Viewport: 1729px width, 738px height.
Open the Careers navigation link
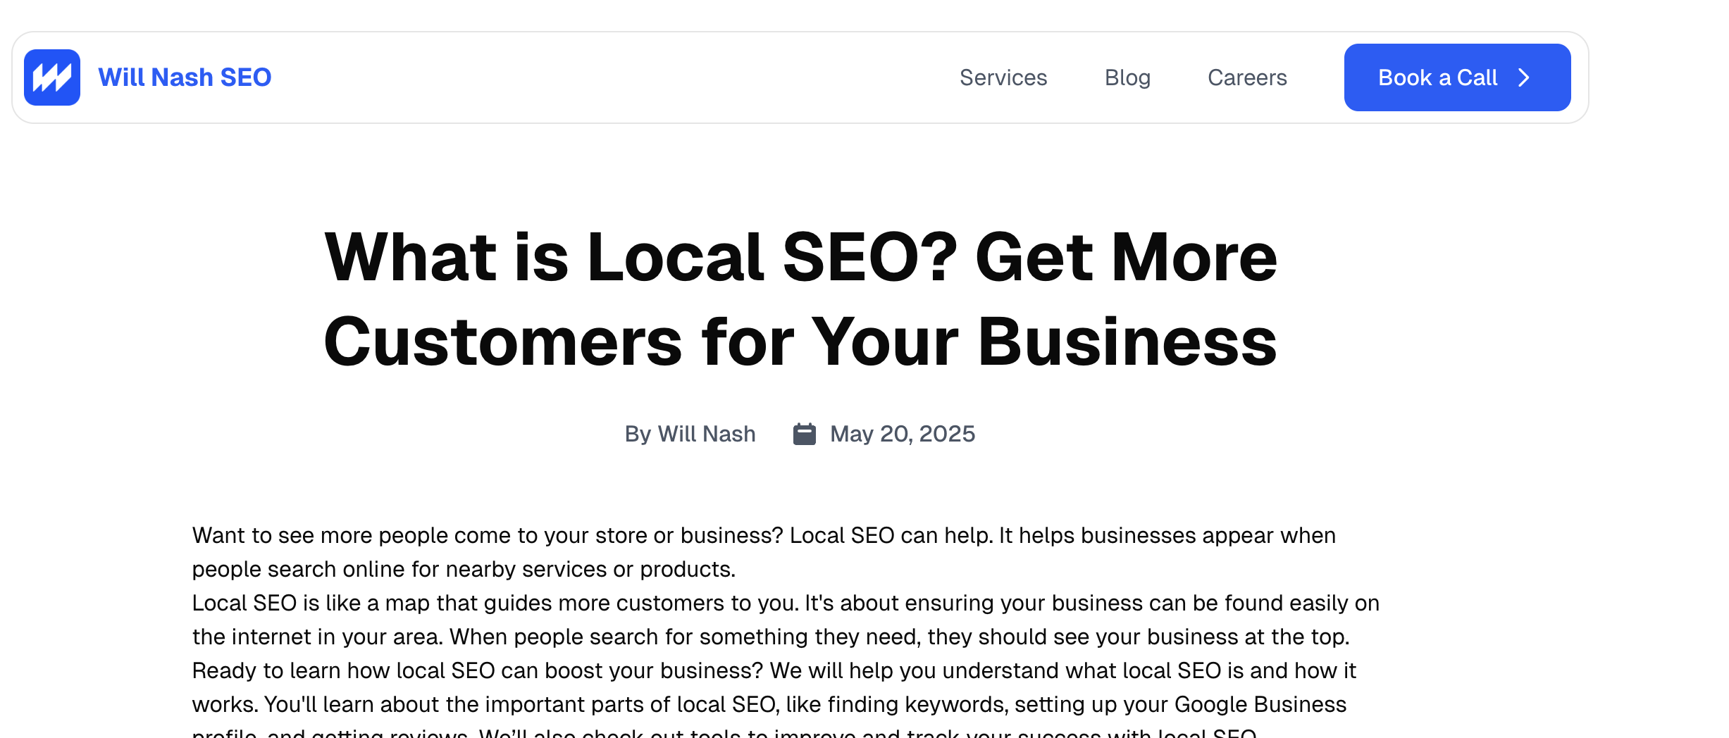pyautogui.click(x=1247, y=77)
